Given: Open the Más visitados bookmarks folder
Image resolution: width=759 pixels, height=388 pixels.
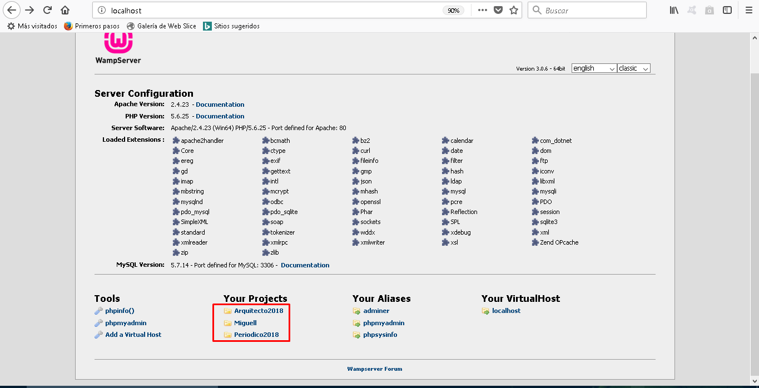Looking at the screenshot, I should coord(32,26).
